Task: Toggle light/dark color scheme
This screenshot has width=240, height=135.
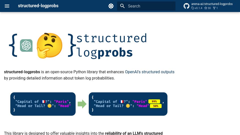Action: [111, 6]
